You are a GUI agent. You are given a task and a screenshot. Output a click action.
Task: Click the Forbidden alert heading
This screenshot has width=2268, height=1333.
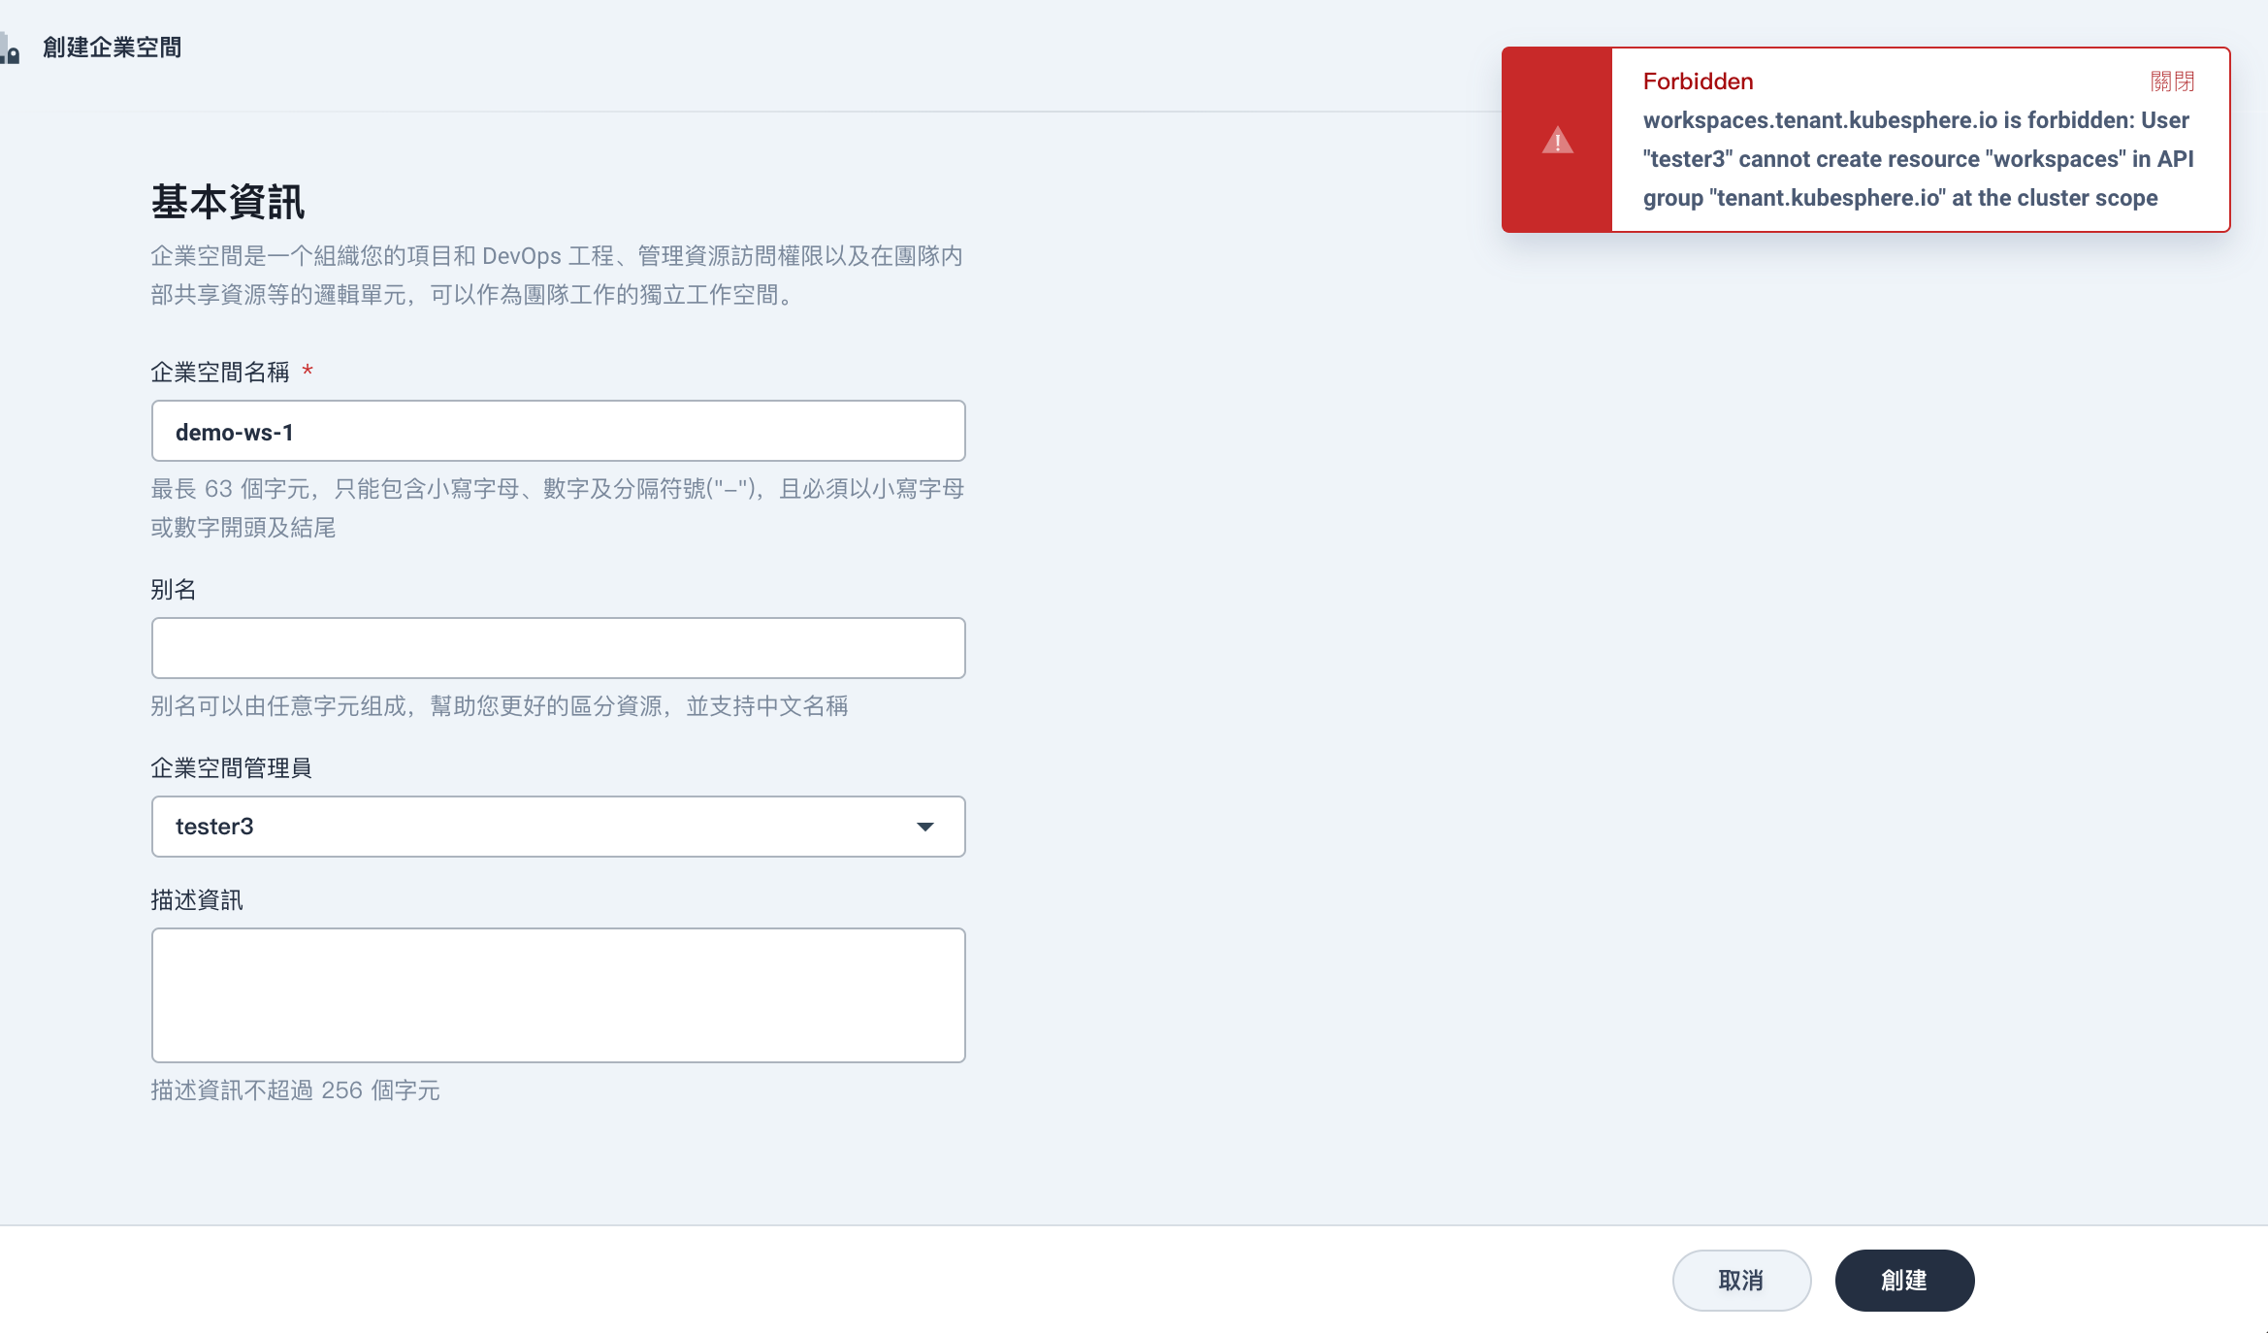point(1698,81)
